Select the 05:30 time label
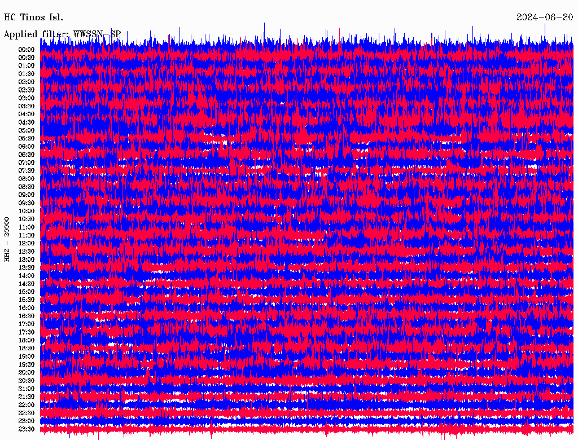The width and height of the screenshot is (578, 440). [x=27, y=139]
